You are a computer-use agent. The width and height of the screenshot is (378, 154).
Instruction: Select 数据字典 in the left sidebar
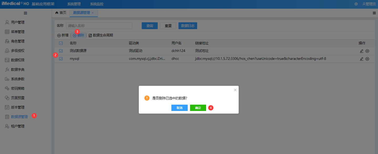17,69
